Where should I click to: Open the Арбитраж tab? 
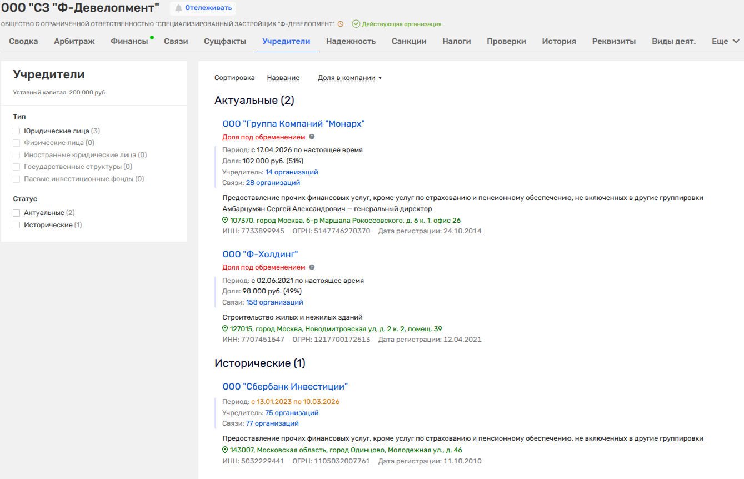tap(74, 41)
